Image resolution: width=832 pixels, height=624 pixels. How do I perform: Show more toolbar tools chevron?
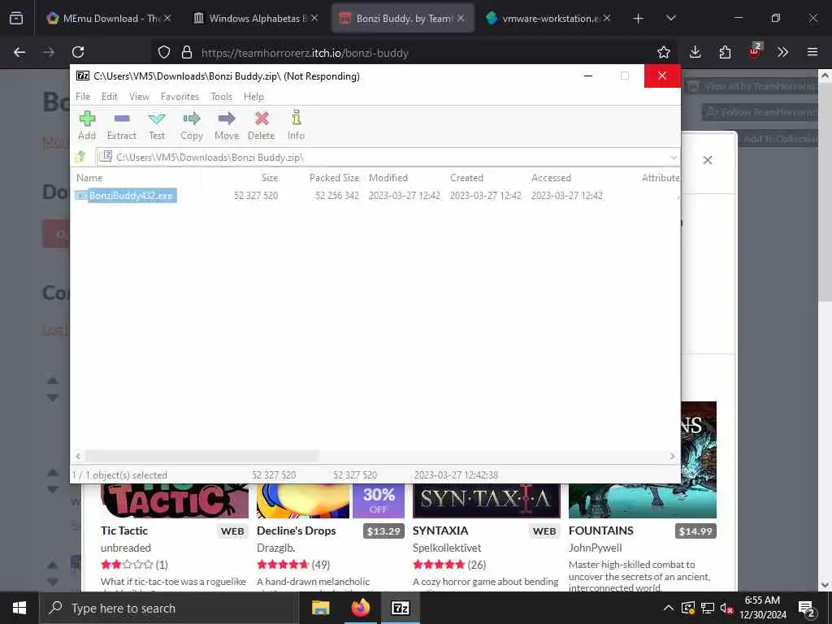782,52
